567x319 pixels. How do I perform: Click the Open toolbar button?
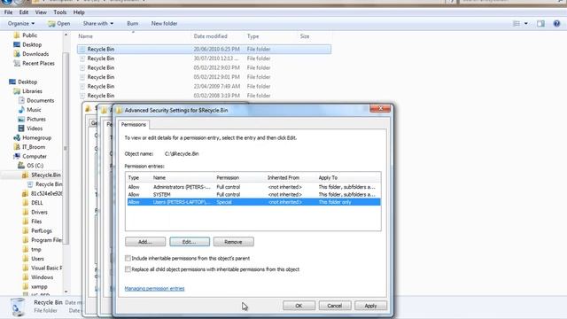[x=59, y=24]
